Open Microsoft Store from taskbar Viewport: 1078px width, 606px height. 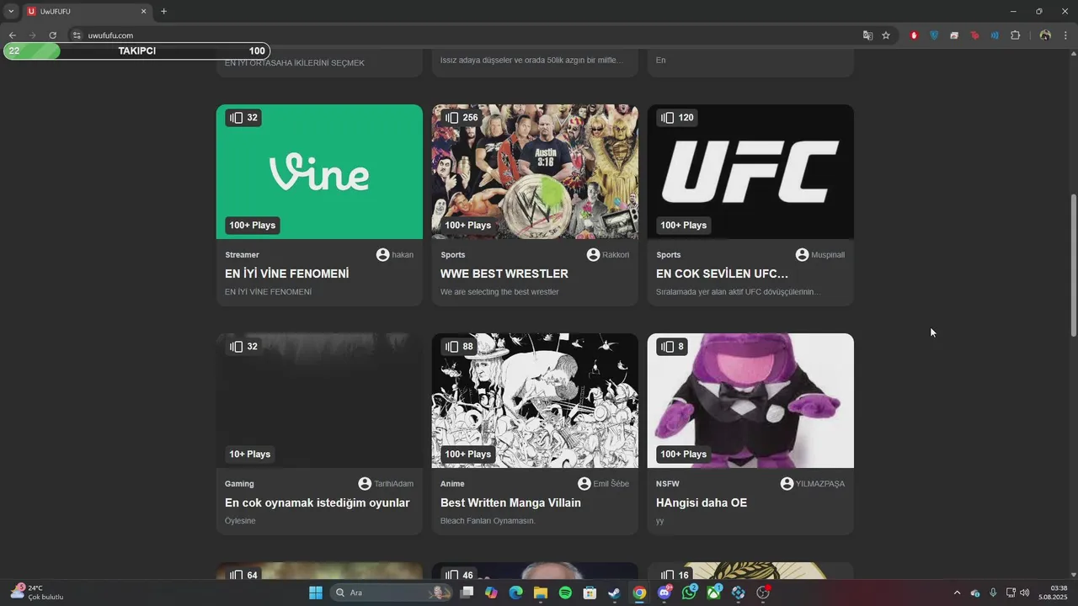(x=590, y=593)
